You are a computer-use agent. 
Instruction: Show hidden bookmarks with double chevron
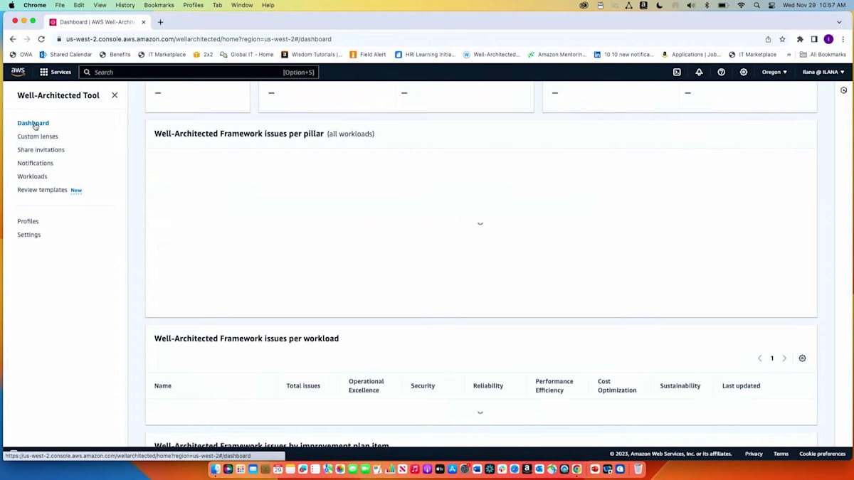[789, 55]
